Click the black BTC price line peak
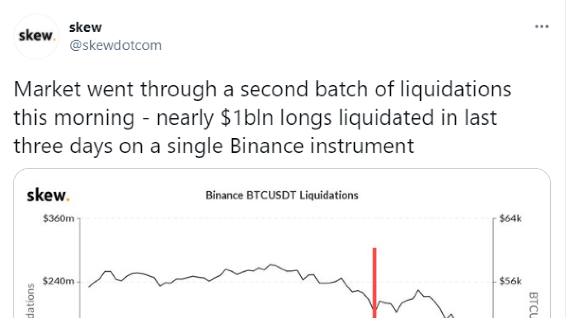Viewport: 566px width, 318px height. pyautogui.click(x=272, y=264)
